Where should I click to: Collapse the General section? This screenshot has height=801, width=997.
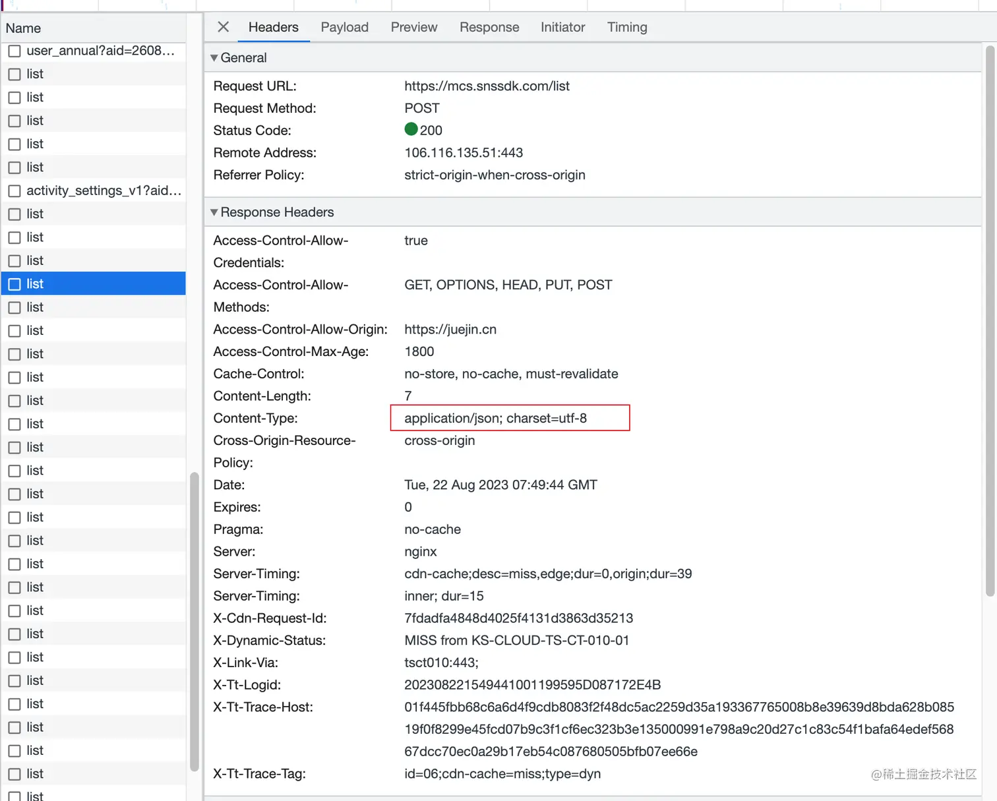coord(214,58)
